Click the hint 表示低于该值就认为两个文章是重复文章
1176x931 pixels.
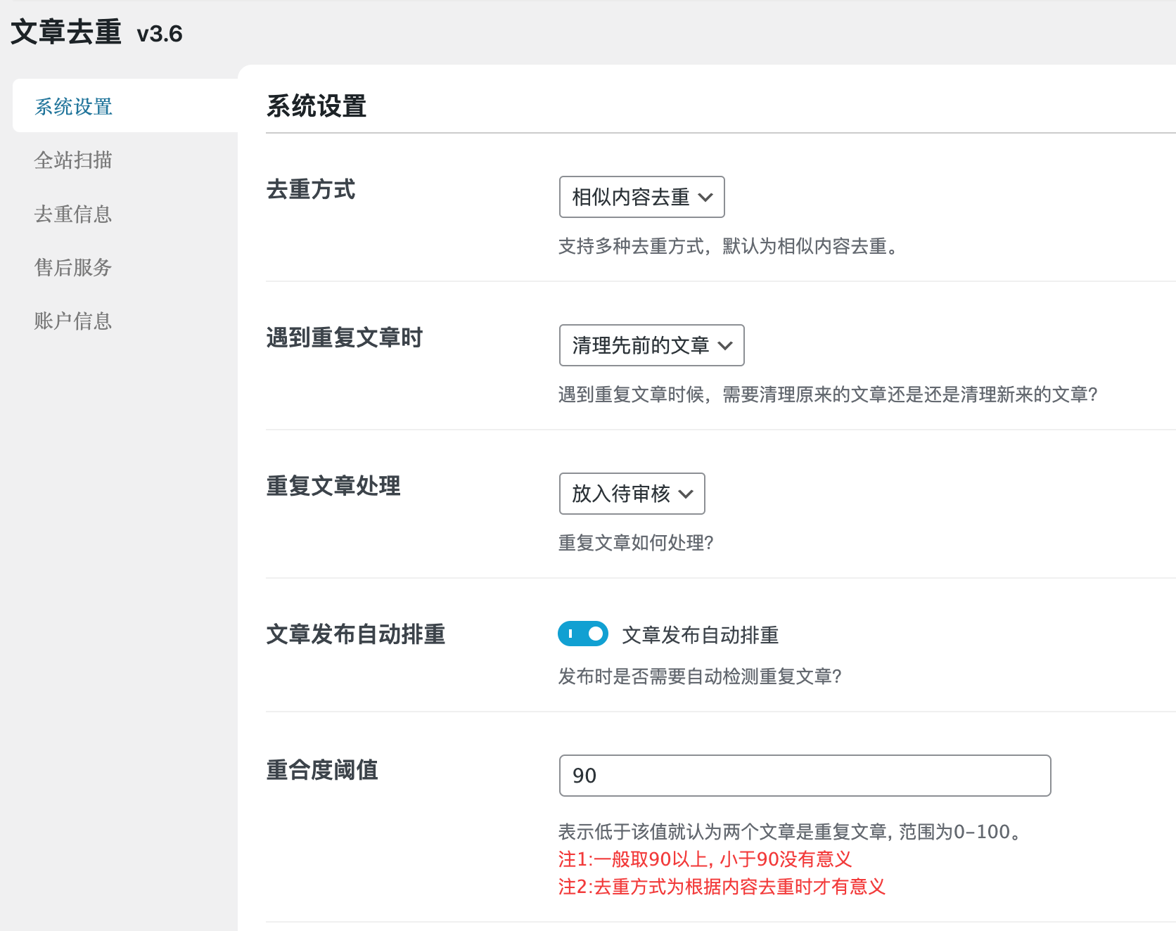pyautogui.click(x=791, y=832)
